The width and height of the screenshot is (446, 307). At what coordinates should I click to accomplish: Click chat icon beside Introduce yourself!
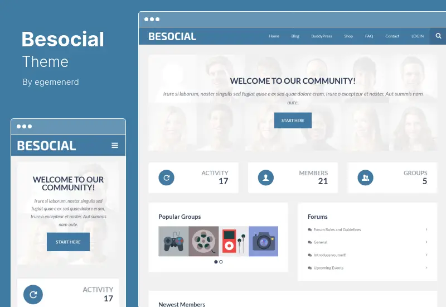point(310,255)
